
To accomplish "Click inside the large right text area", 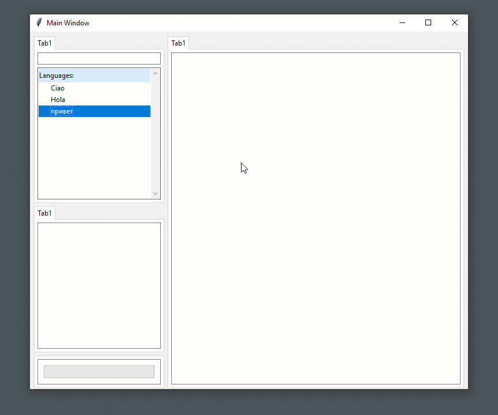I will point(316,218).
